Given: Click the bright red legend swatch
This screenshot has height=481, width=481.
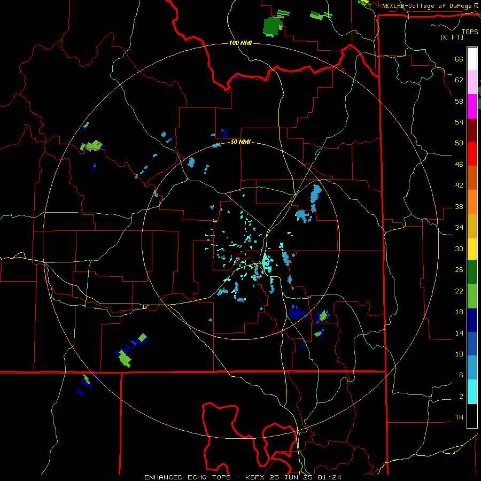Looking at the screenshot, I should pos(472,154).
